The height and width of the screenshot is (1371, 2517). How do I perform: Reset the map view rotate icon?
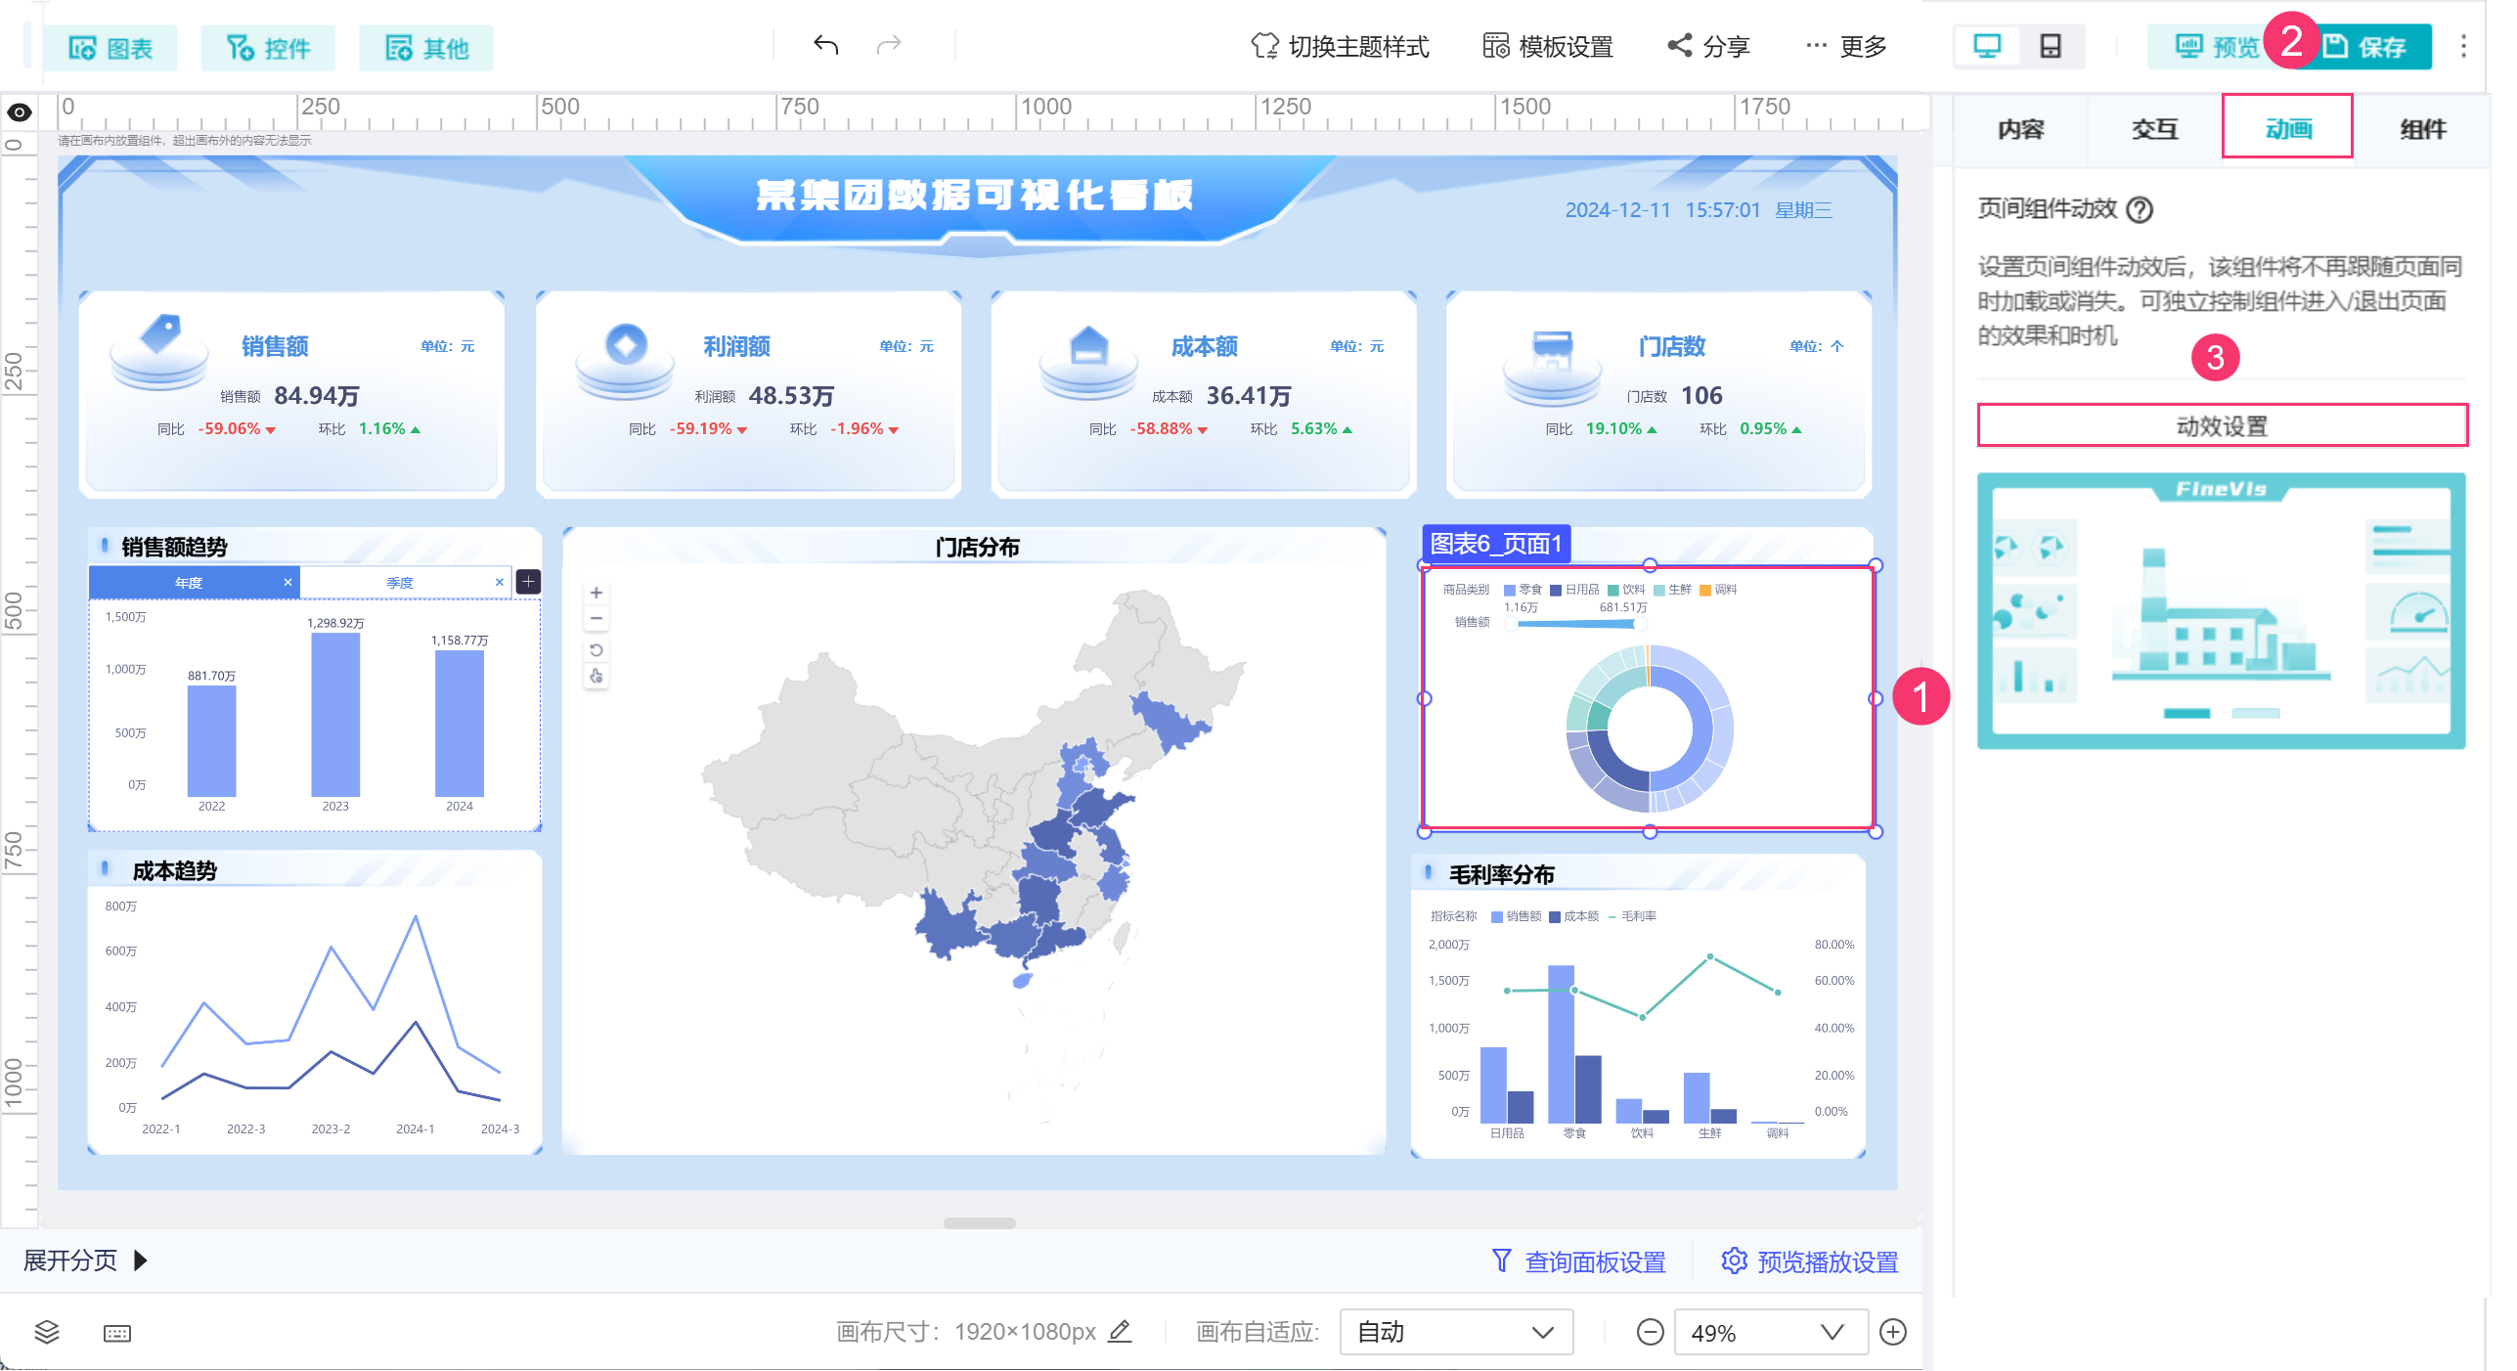click(x=596, y=650)
